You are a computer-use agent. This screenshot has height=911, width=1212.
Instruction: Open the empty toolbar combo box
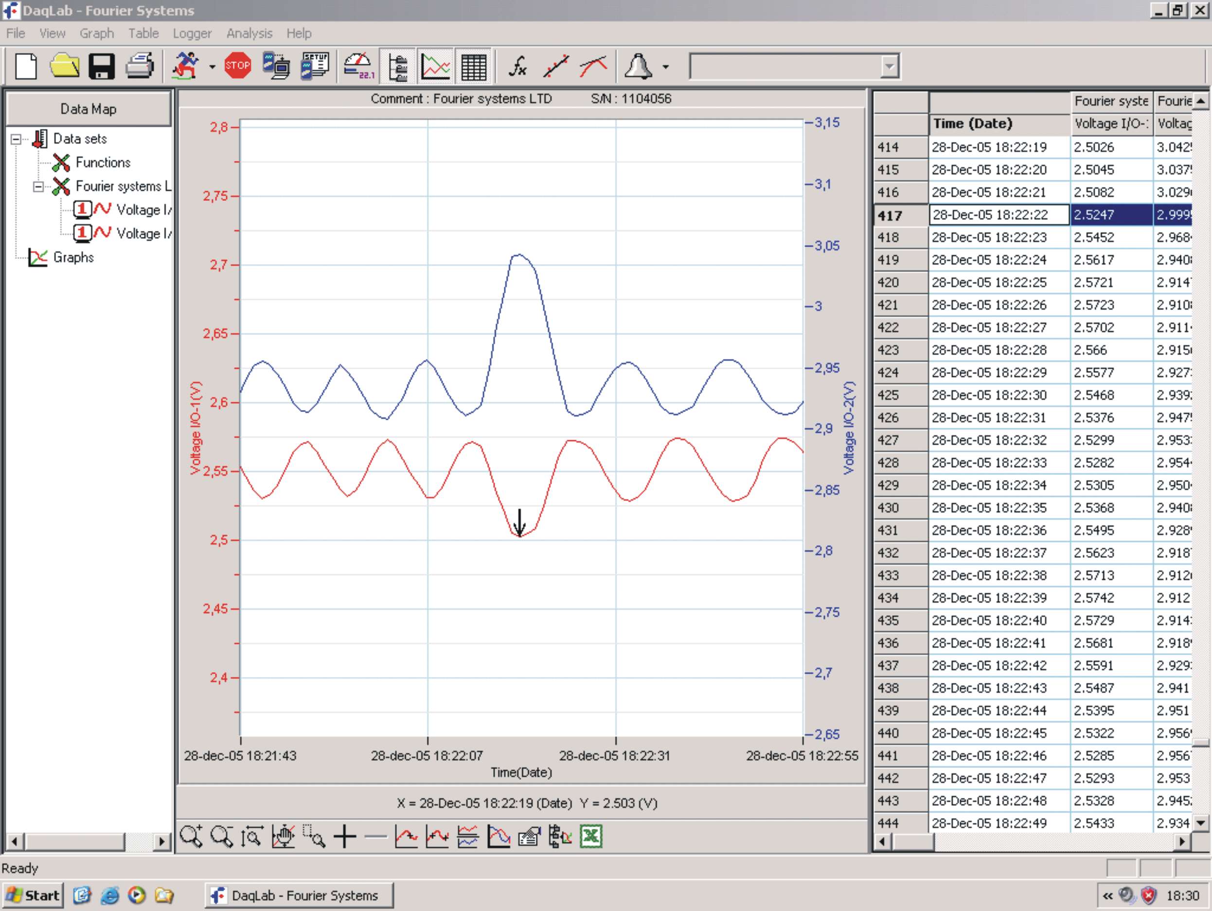click(889, 66)
